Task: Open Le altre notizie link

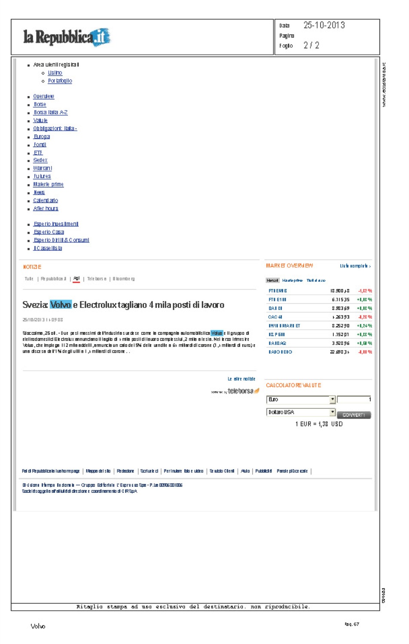Action: click(241, 379)
